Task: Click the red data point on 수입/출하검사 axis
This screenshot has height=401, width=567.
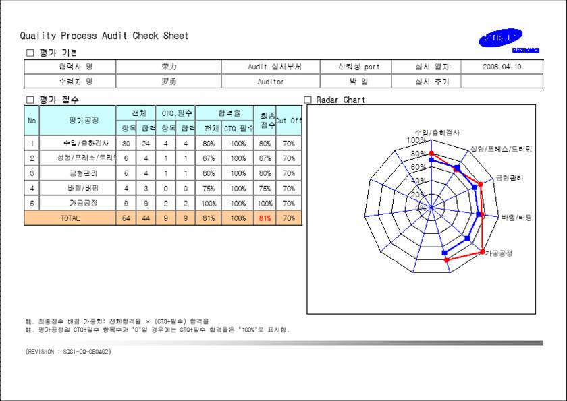Action: (431, 154)
